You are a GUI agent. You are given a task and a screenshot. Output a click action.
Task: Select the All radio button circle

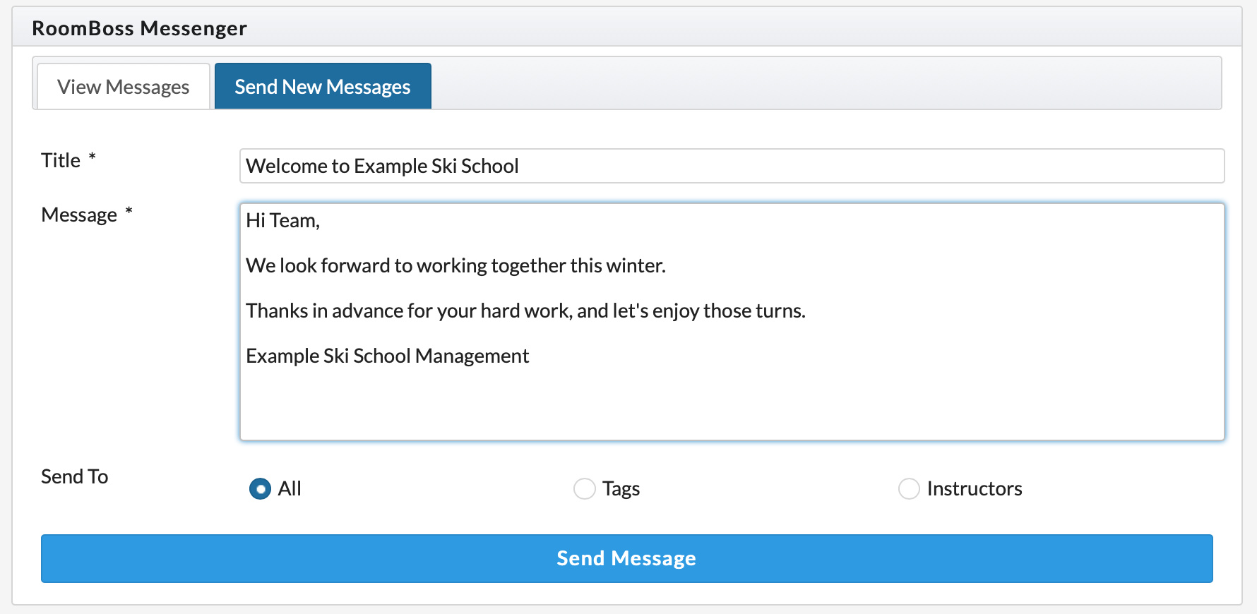point(260,488)
